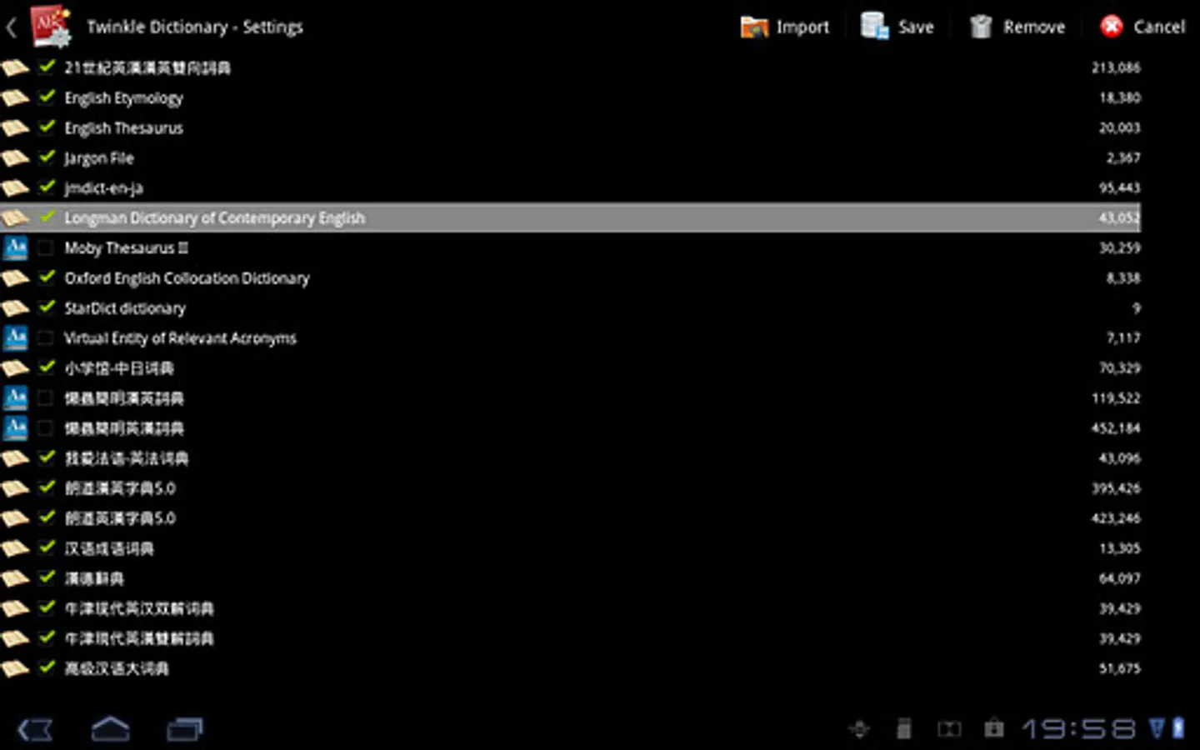
Task: Click book icon beside Jargon File
Action: tap(15, 158)
